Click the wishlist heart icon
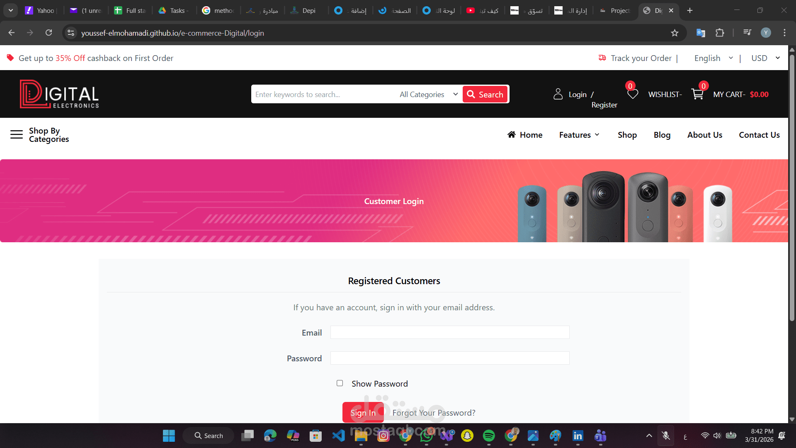 633,95
